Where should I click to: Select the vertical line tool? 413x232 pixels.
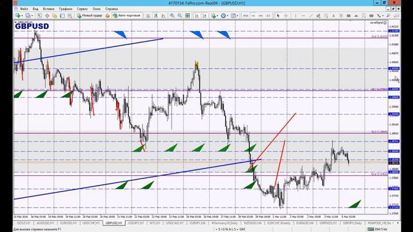click(x=296, y=15)
